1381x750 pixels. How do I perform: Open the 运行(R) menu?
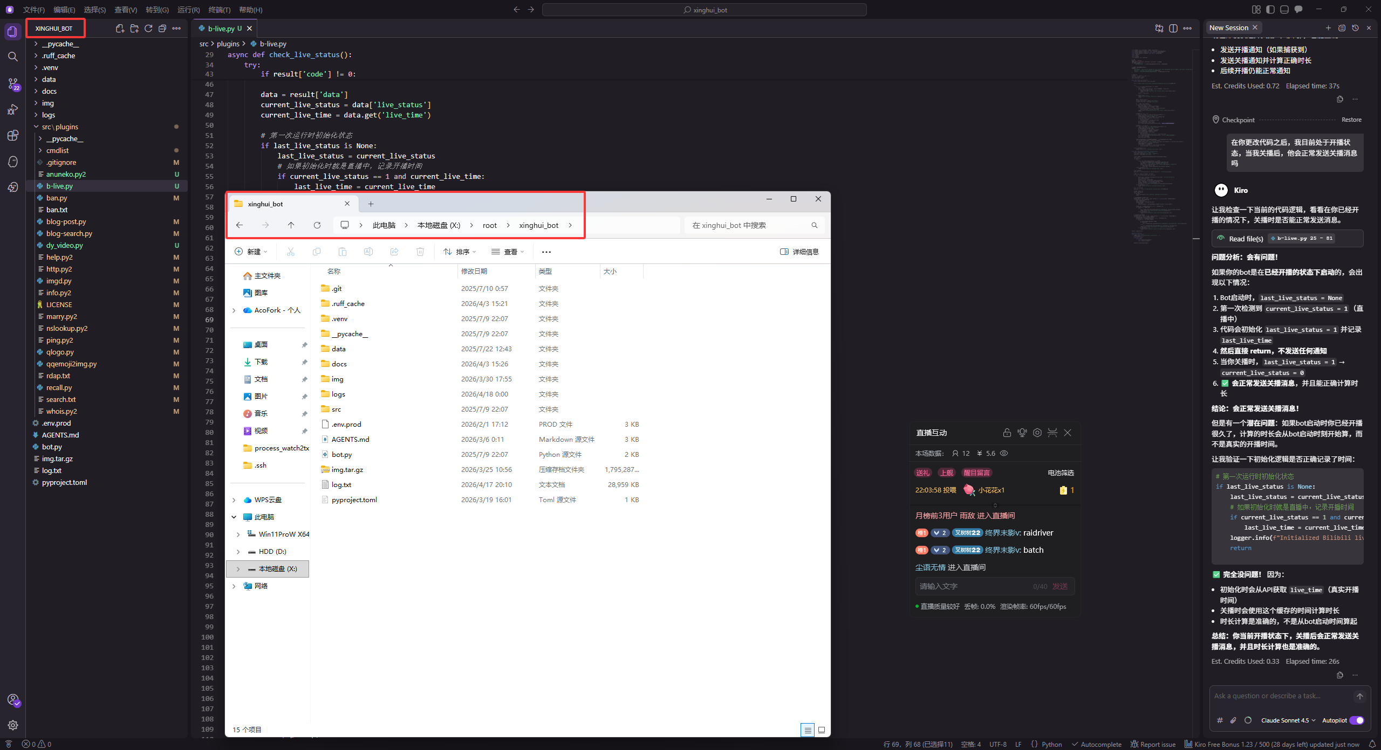tap(189, 10)
